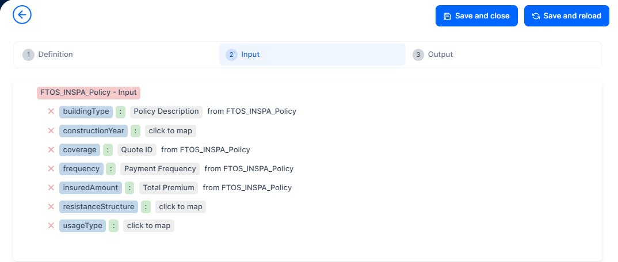618x262 pixels.
Task: Map constructionYear via click to map
Action: tap(170, 131)
